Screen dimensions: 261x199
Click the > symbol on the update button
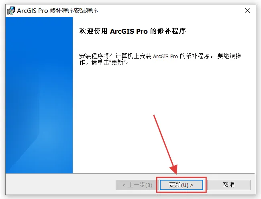pos(192,185)
